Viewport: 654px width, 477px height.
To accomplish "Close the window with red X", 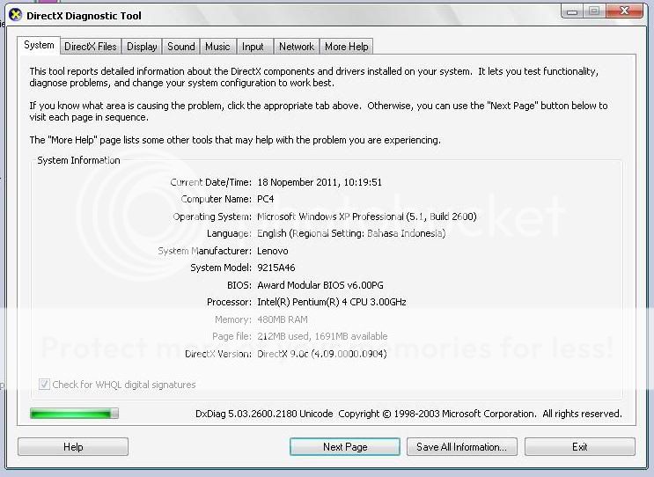I will coord(624,11).
